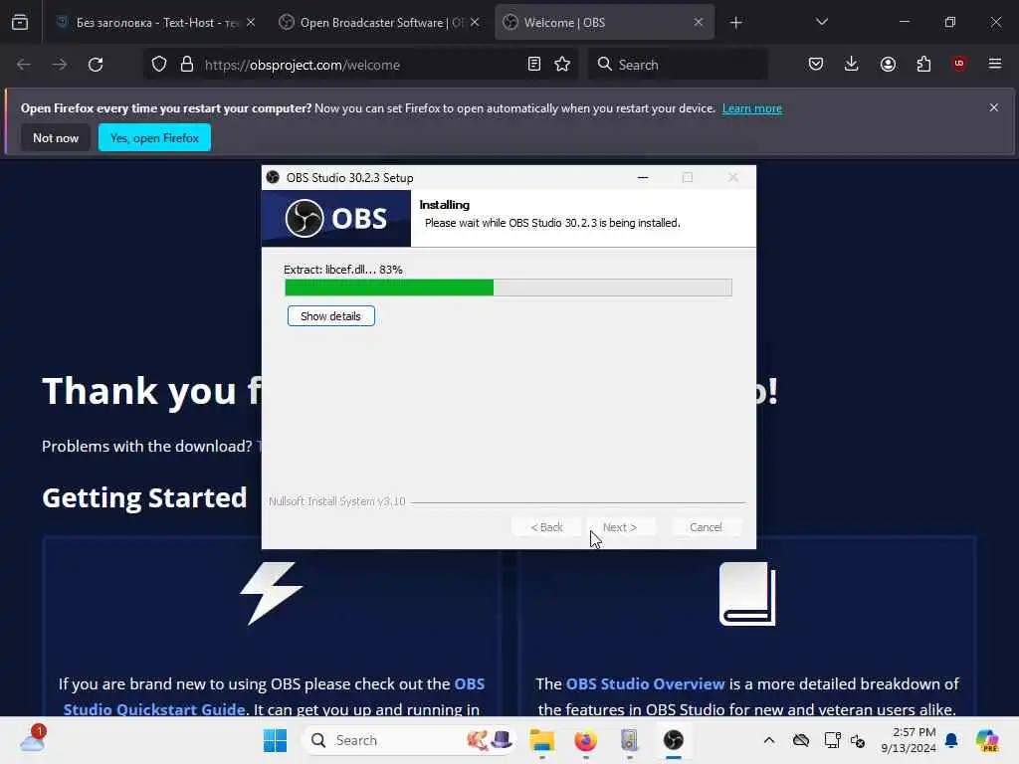Minimize the OBS Studio Setup window
The width and height of the screenshot is (1019, 764).
point(643,177)
